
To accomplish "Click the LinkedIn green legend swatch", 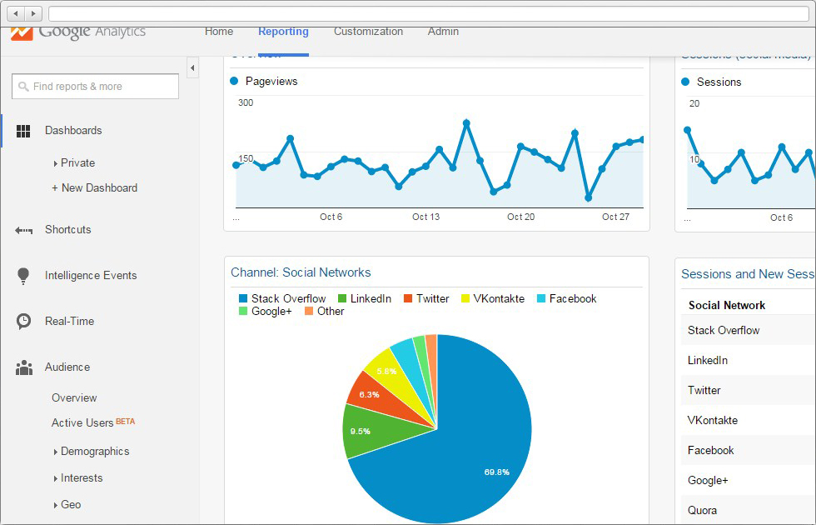I will (x=342, y=298).
